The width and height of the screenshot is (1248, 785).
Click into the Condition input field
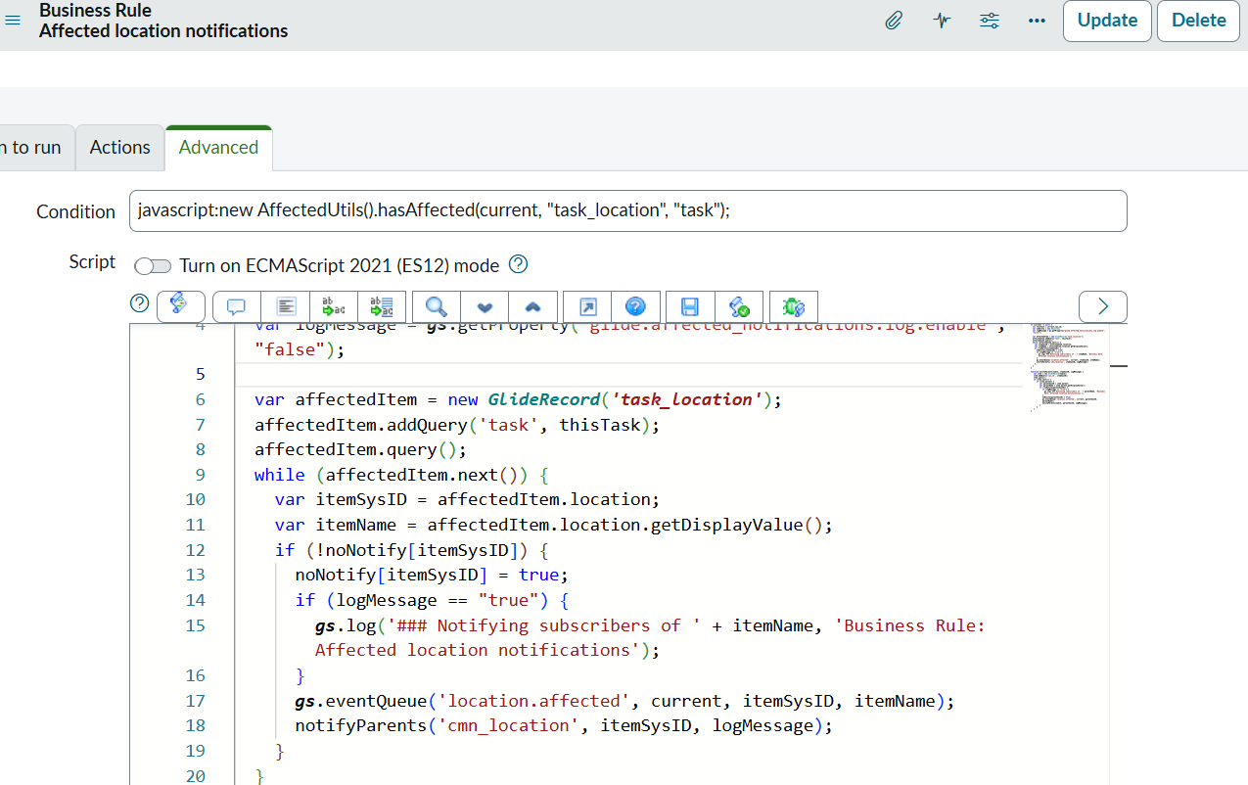pyautogui.click(x=627, y=211)
